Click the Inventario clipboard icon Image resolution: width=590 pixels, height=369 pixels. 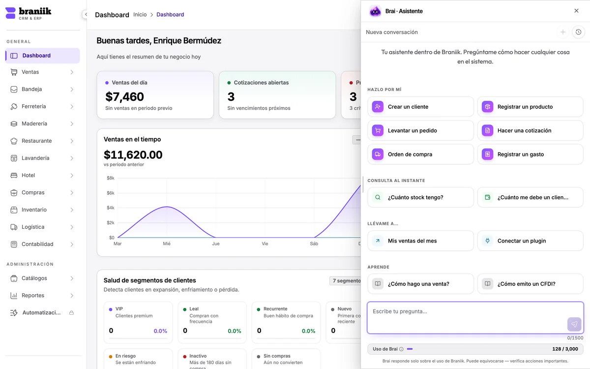pyautogui.click(x=14, y=210)
